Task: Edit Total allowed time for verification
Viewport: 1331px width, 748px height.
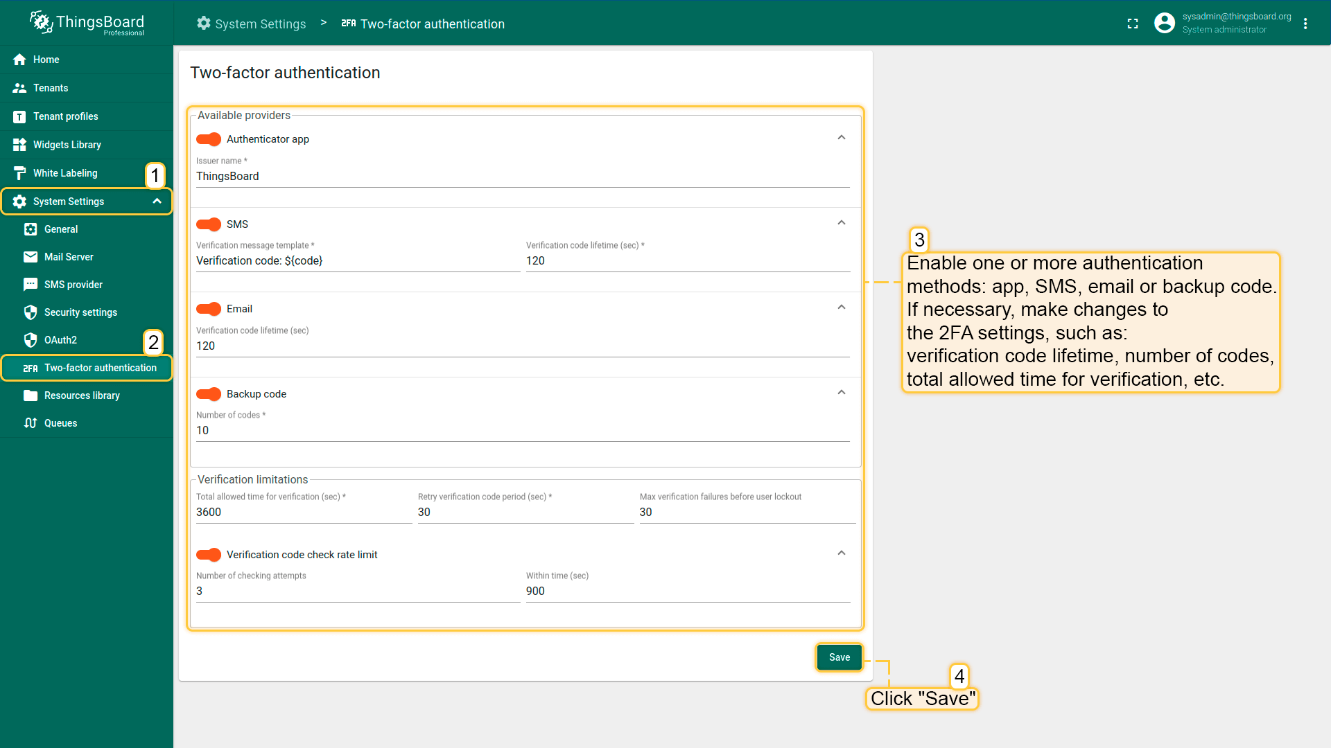Action: [x=304, y=513]
